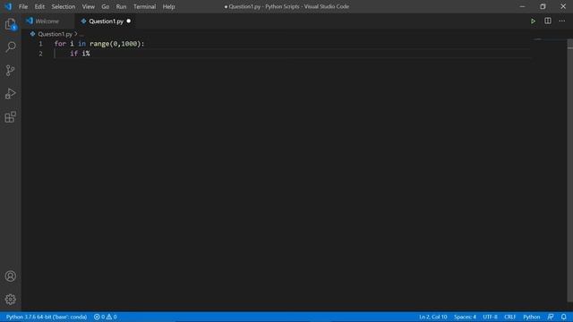Click the VS Code logo in title bar
This screenshot has height=322, width=573.
click(x=8, y=6)
